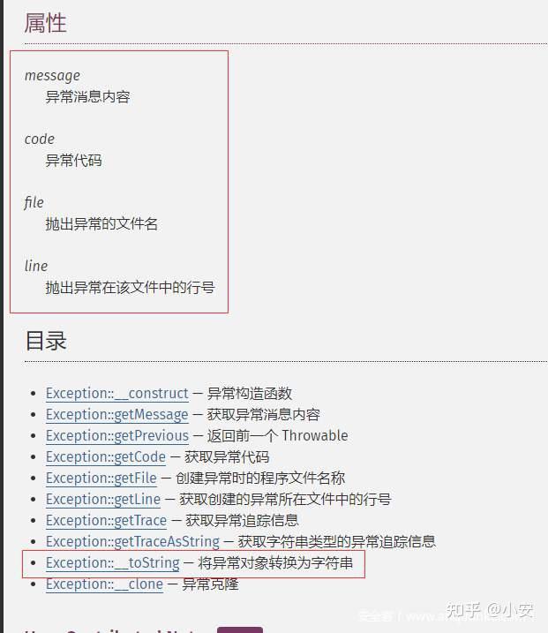Select the 属性 section heading
This screenshot has height=633, width=548.
click(45, 23)
